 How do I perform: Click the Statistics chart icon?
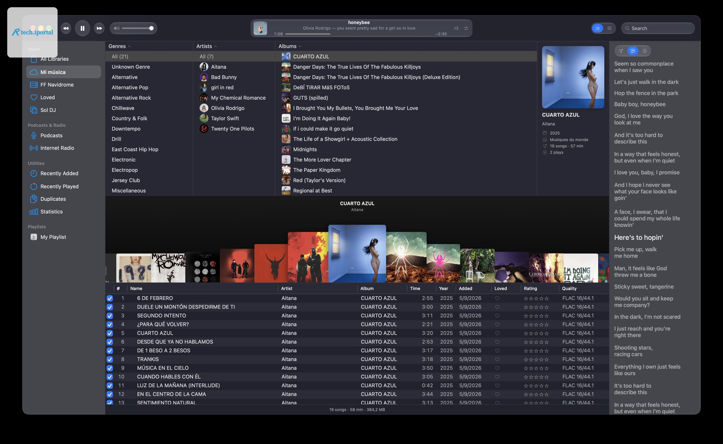[x=34, y=211]
